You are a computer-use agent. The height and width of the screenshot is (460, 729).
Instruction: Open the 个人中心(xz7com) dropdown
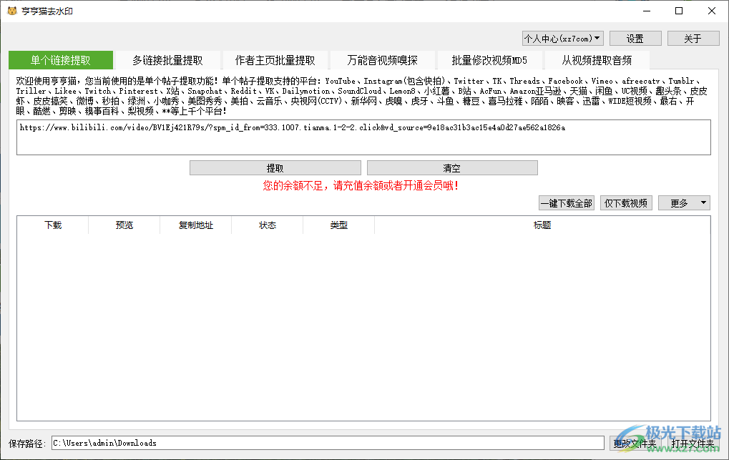pyautogui.click(x=562, y=37)
